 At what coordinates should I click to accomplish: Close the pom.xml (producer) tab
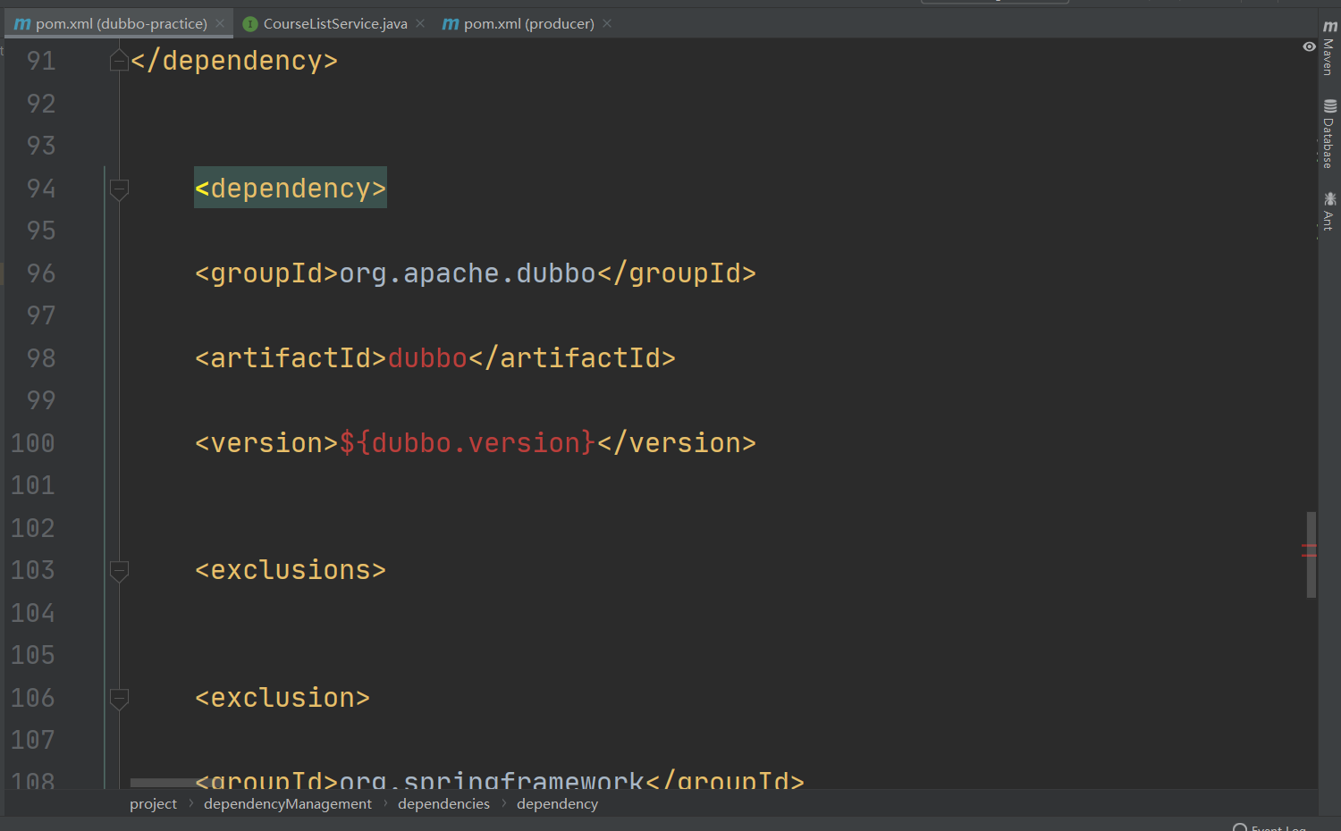pyautogui.click(x=607, y=23)
